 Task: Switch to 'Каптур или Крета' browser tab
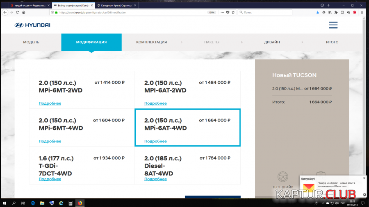pos(116,5)
